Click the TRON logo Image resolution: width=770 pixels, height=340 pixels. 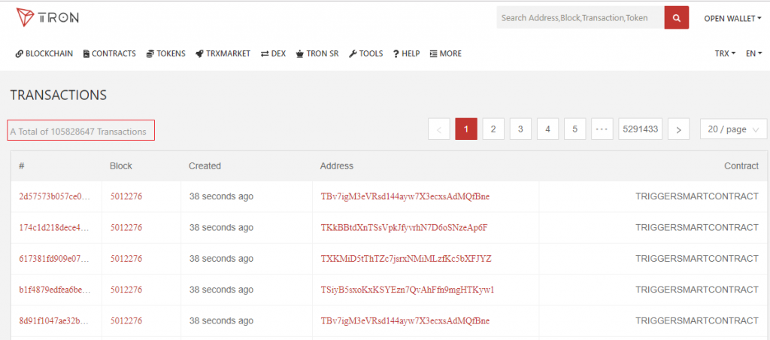coord(47,17)
